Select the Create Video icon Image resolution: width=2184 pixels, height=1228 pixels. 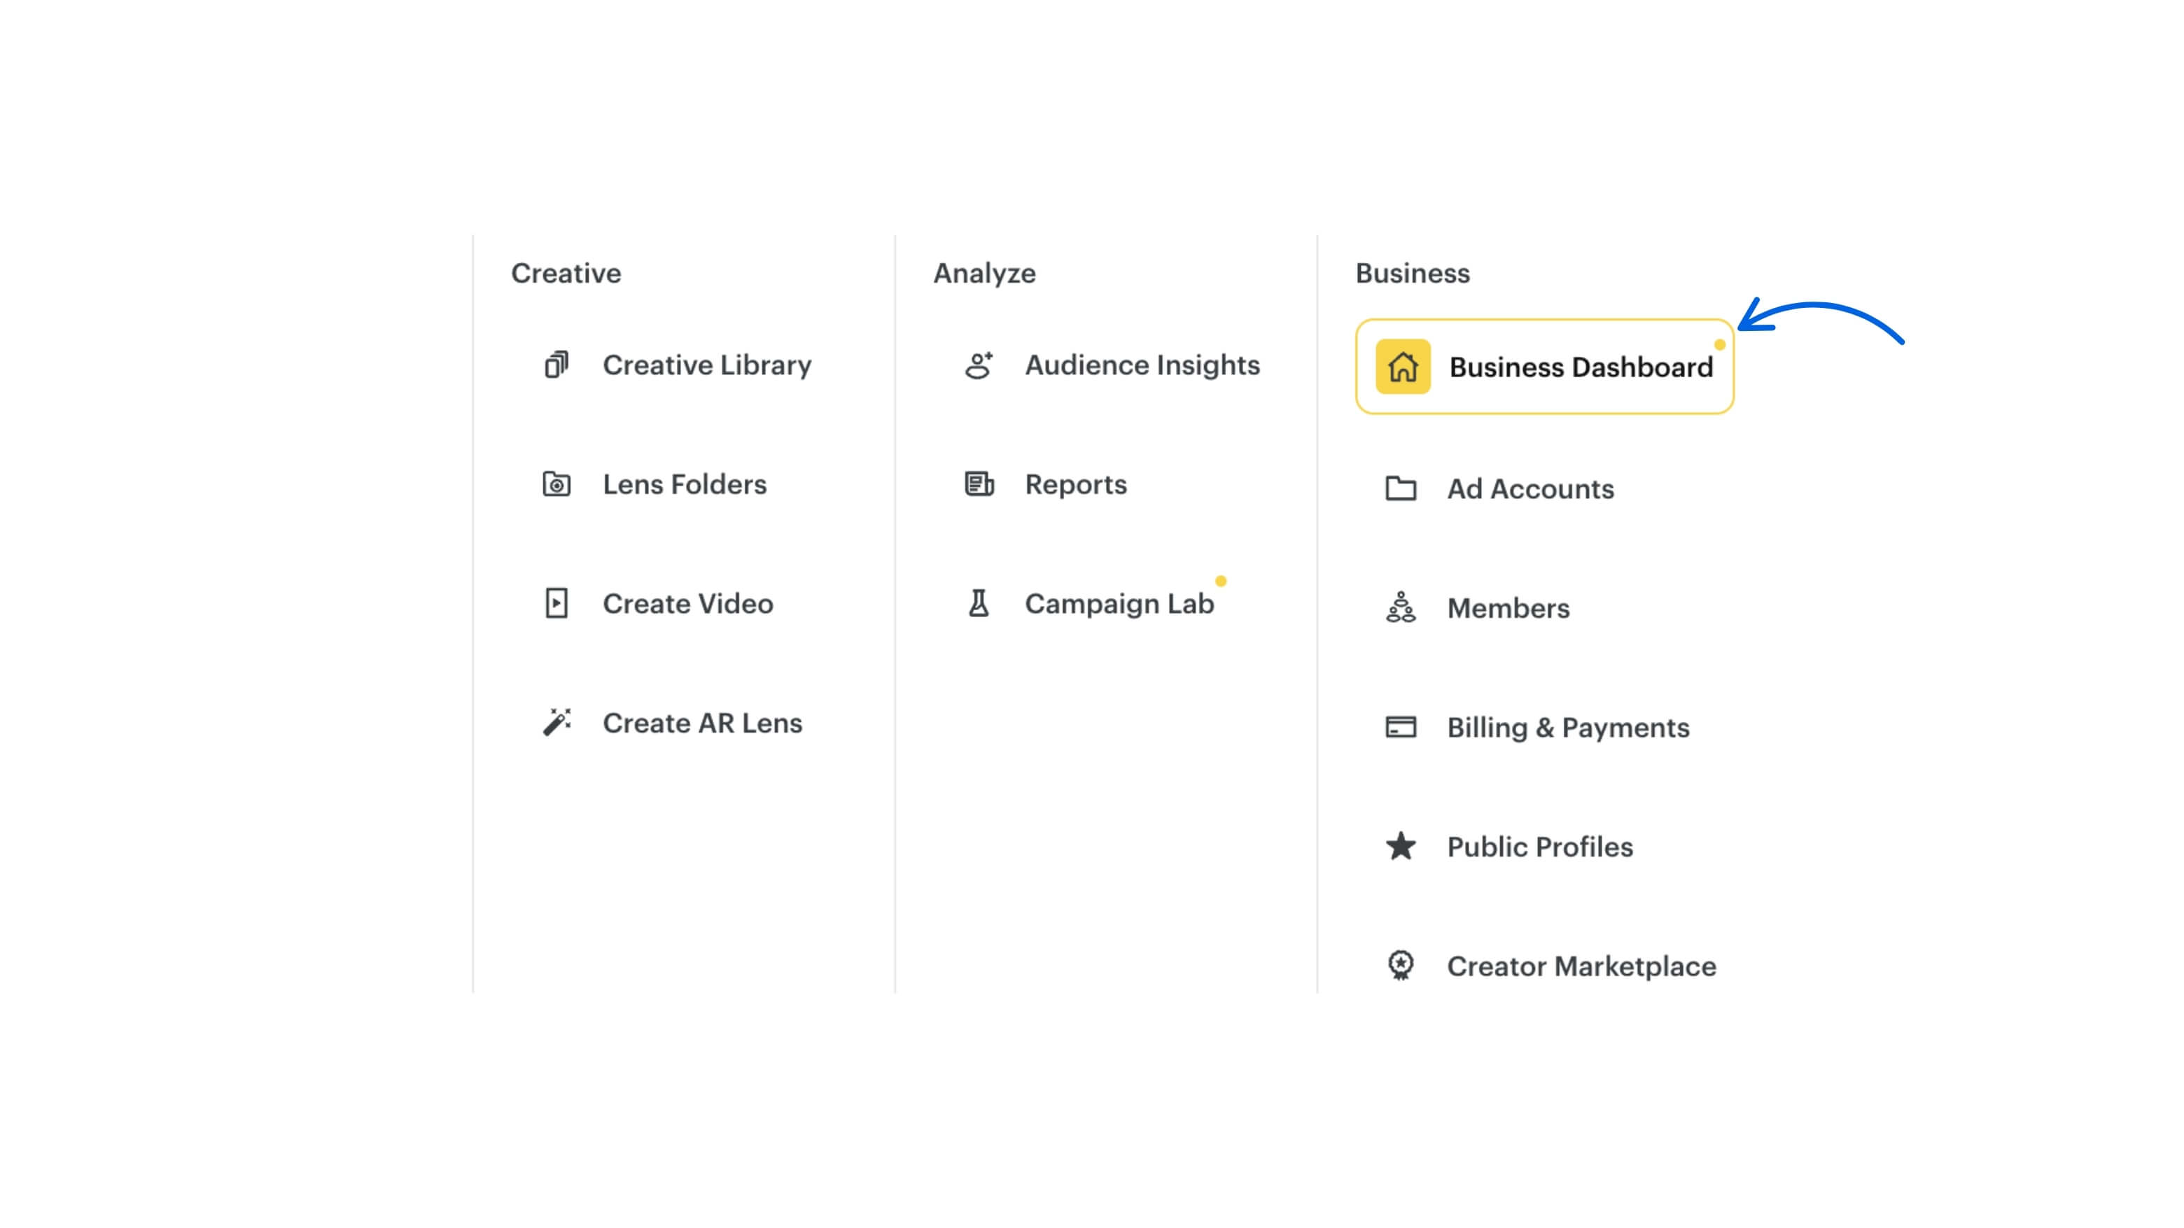tap(557, 603)
